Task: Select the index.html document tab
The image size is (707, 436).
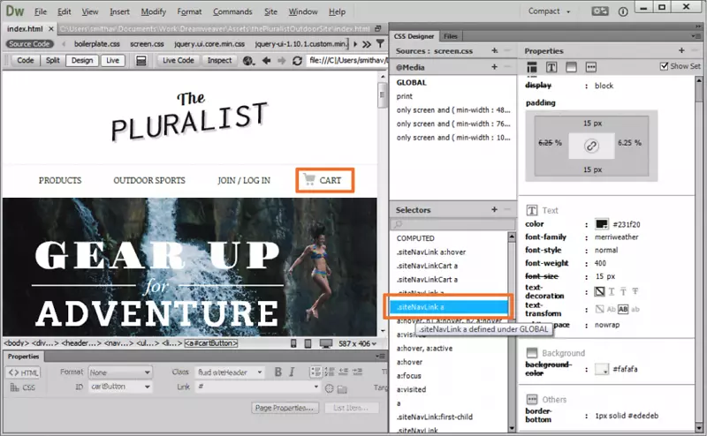Action: click(x=25, y=29)
